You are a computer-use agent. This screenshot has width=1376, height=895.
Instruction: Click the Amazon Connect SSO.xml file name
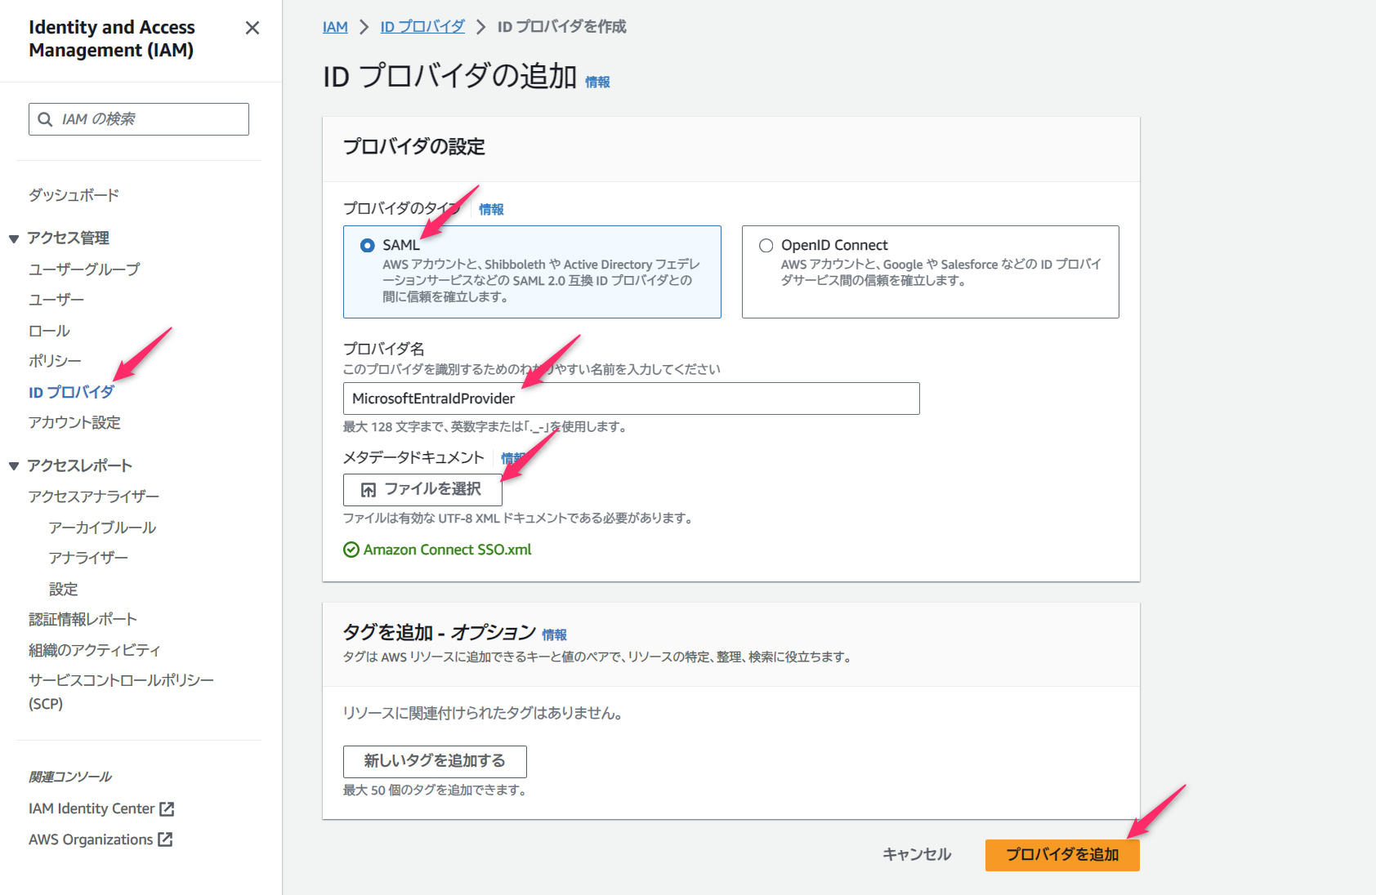click(x=447, y=550)
